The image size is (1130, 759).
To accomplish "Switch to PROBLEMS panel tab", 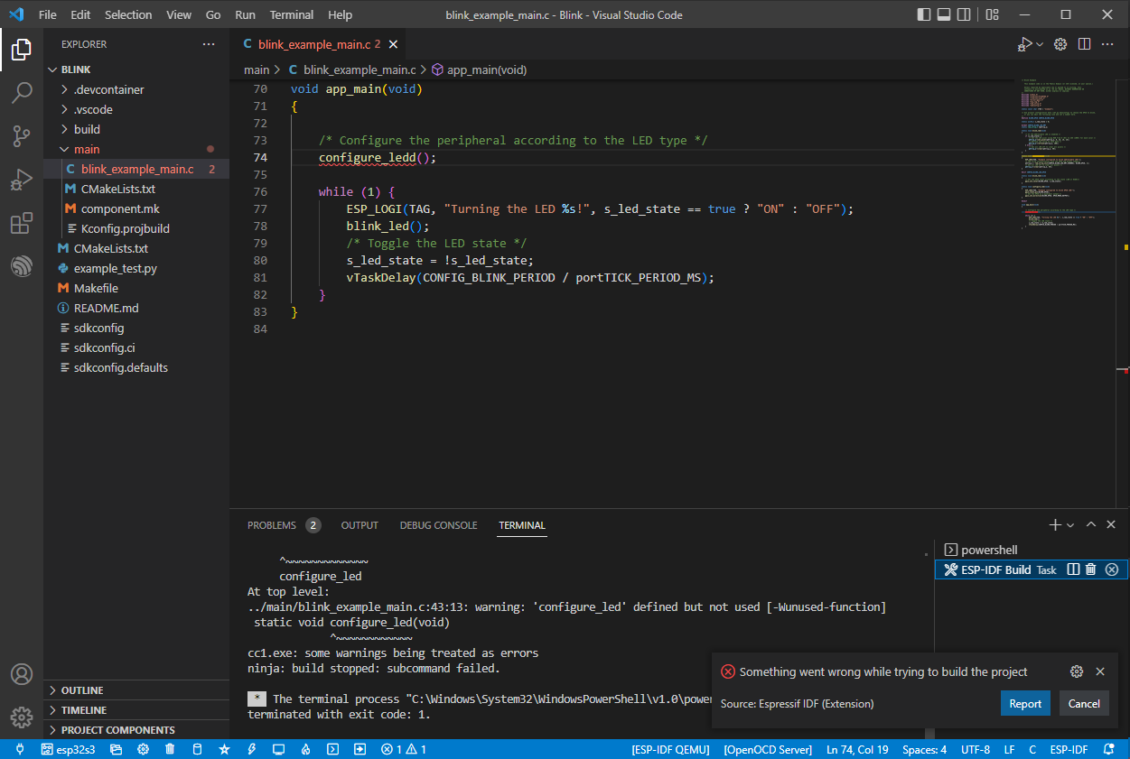I will point(284,525).
